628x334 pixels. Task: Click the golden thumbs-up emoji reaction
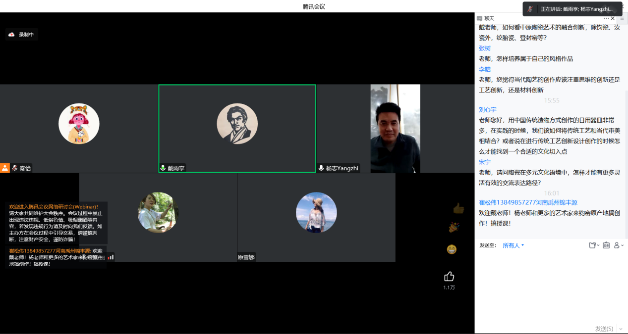click(x=458, y=208)
